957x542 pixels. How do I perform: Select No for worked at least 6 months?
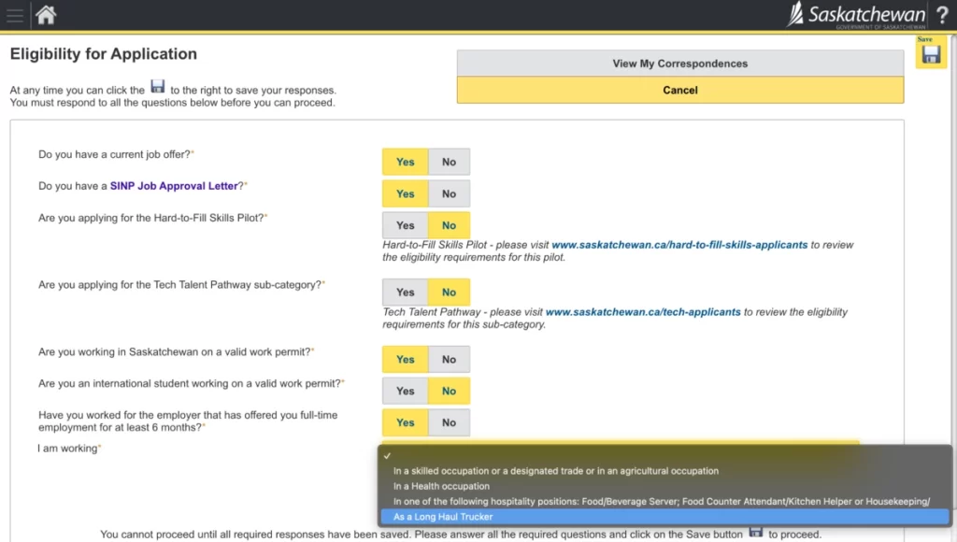coord(449,422)
